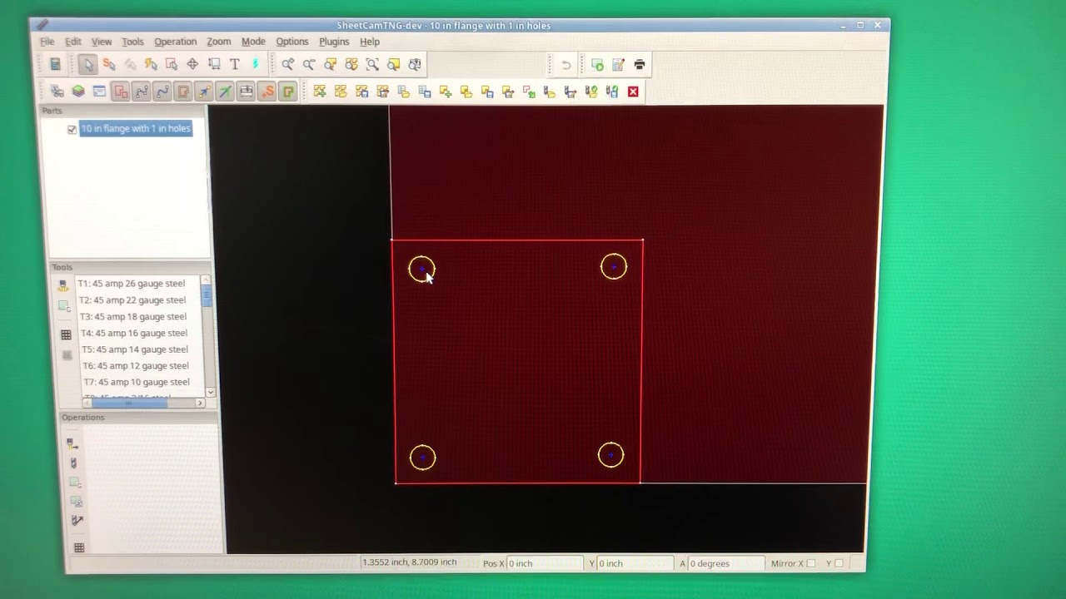
Task: Enable the Mirror Y checkbox
Action: pyautogui.click(x=839, y=563)
